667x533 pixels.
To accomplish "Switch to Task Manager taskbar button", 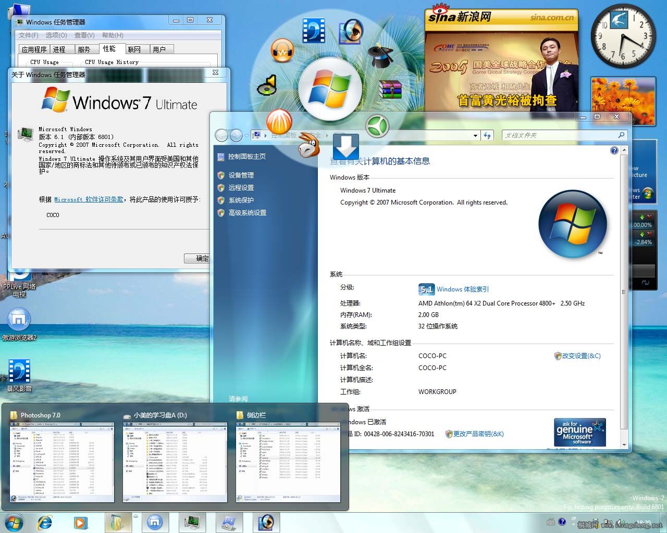I will [x=192, y=523].
